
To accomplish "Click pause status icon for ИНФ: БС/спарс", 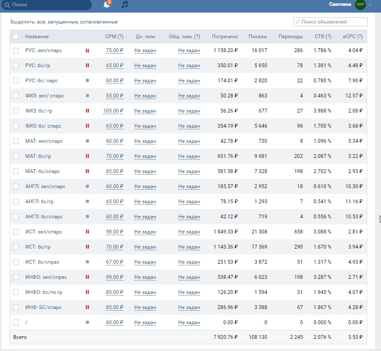I will 87,307.
